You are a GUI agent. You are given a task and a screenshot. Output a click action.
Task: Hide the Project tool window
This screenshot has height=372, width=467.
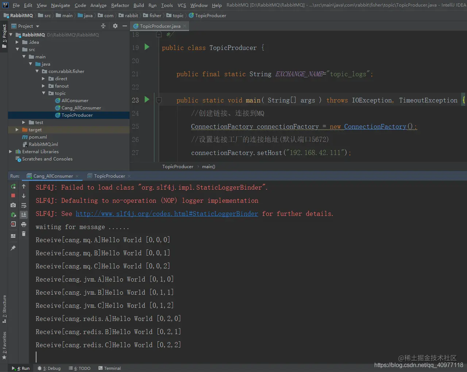pos(125,26)
